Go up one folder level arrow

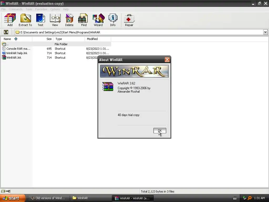pos(6,32)
